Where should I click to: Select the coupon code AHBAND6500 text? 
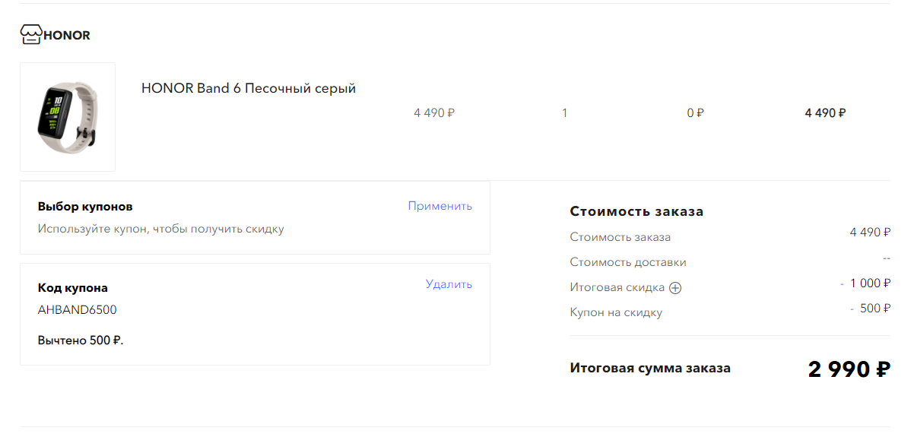coord(78,310)
